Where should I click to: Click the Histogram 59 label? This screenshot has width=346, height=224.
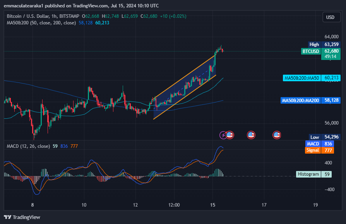(x=314, y=174)
